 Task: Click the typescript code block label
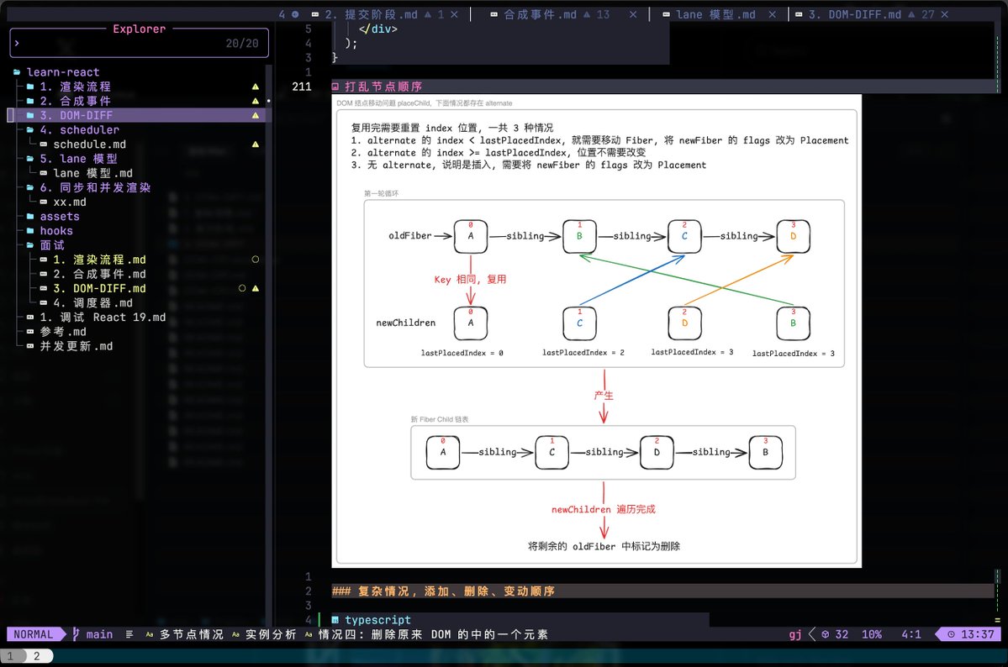tap(377, 620)
